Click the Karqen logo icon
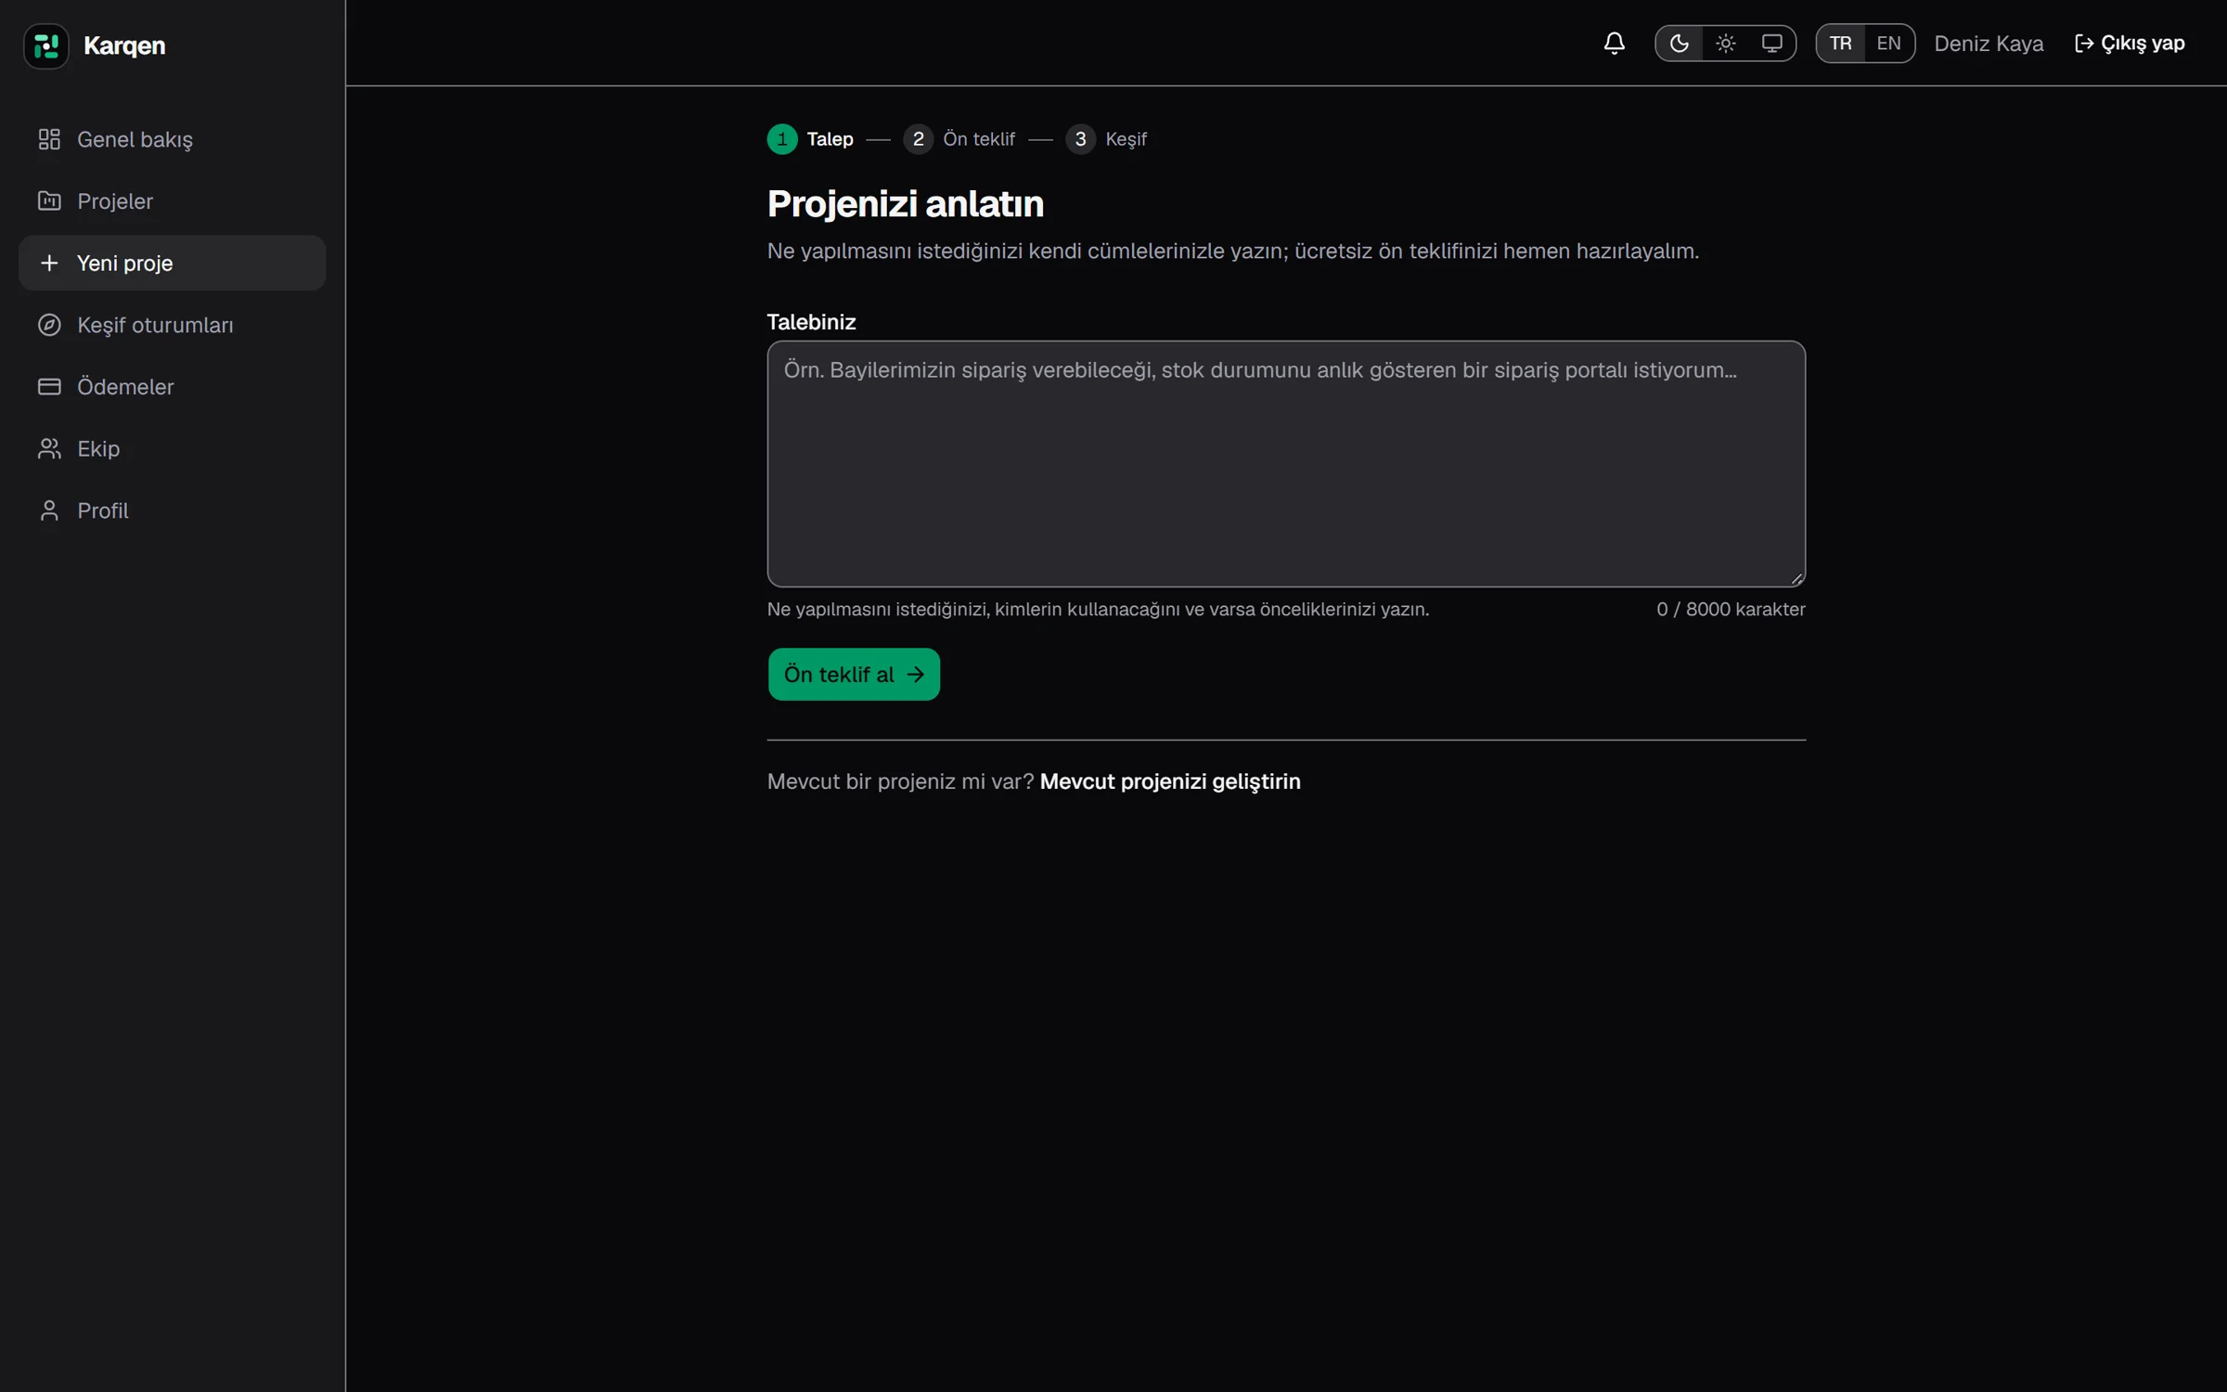Image resolution: width=2227 pixels, height=1392 pixels. (46, 45)
